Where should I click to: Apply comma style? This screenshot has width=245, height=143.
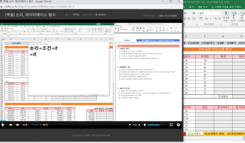click(211, 18)
